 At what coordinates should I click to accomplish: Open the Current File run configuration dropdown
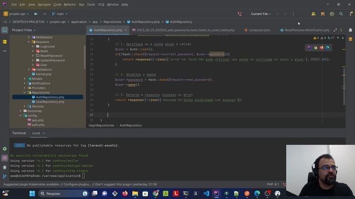(261, 14)
